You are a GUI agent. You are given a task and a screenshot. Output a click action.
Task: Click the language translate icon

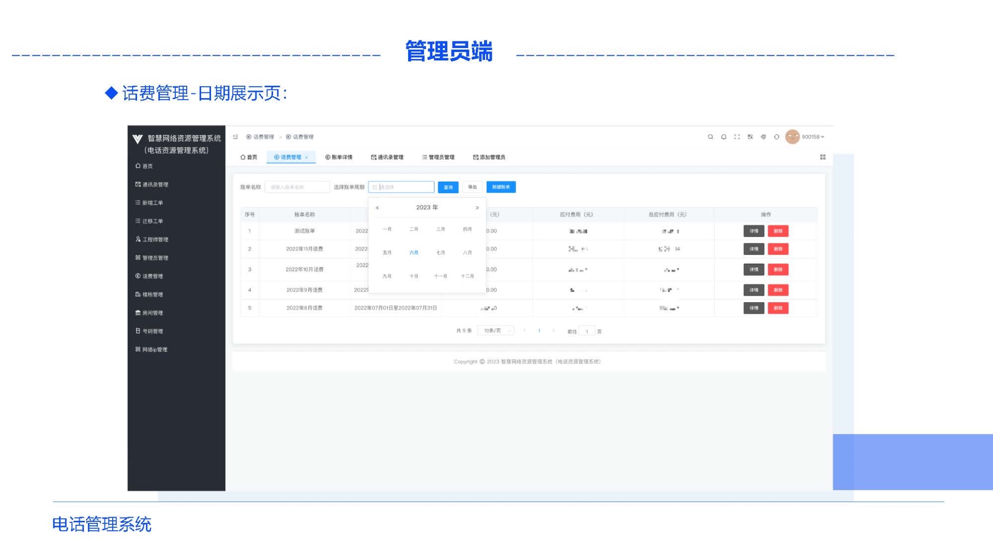pyautogui.click(x=750, y=137)
